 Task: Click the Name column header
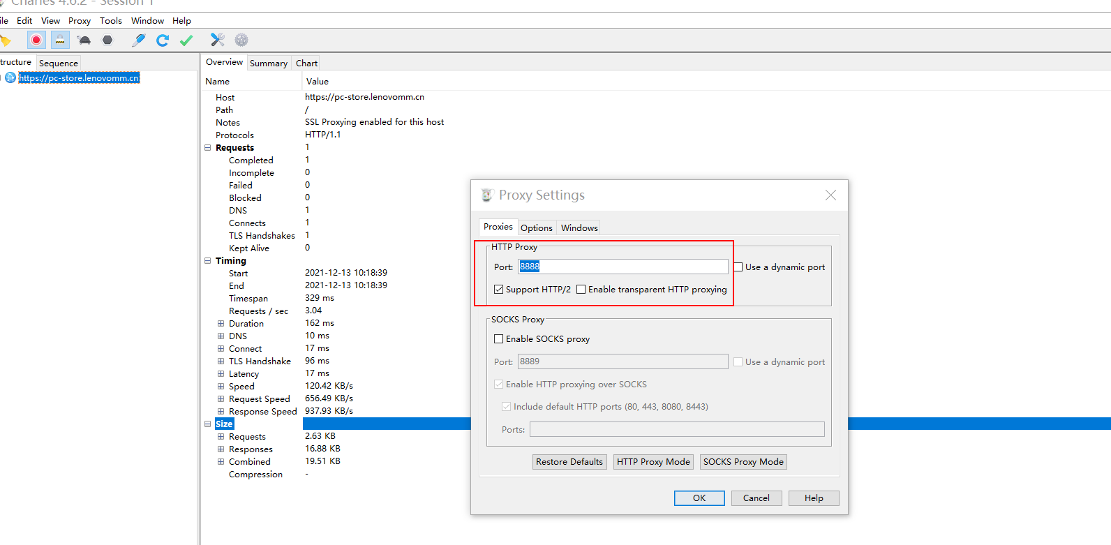click(x=217, y=82)
